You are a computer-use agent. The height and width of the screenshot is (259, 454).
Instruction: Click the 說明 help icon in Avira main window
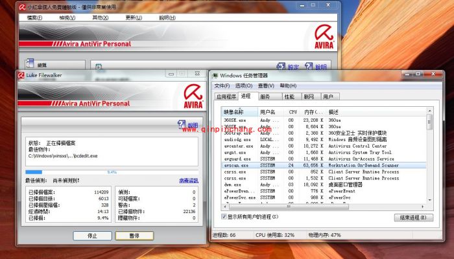pyautogui.click(x=309, y=66)
